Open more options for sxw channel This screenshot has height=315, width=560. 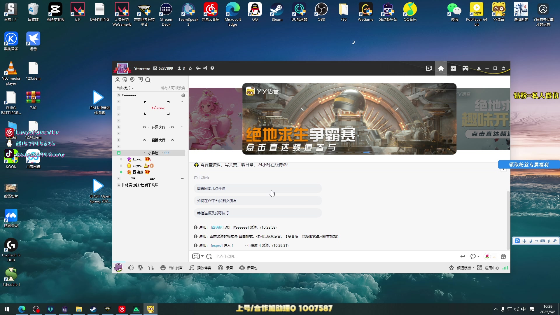[x=183, y=178]
